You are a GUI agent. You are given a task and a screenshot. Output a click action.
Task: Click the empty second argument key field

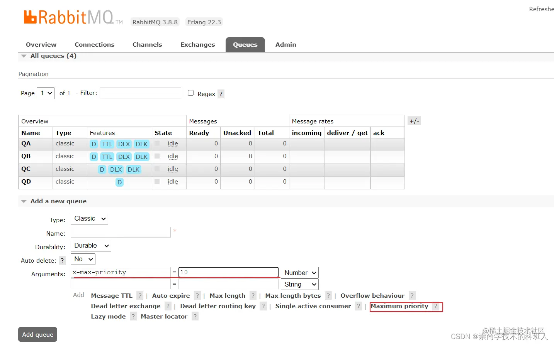[121, 284]
